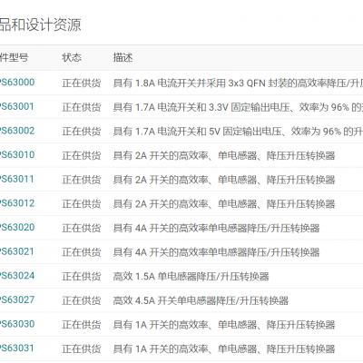Select the 4A 开关 description in S63020 row
This screenshot has height=363, width=363.
click(216, 228)
